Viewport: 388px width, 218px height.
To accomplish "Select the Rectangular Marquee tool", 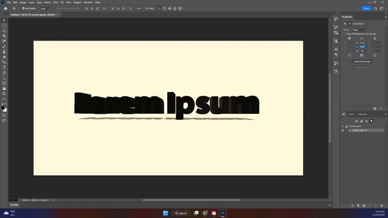I will coord(4,25).
